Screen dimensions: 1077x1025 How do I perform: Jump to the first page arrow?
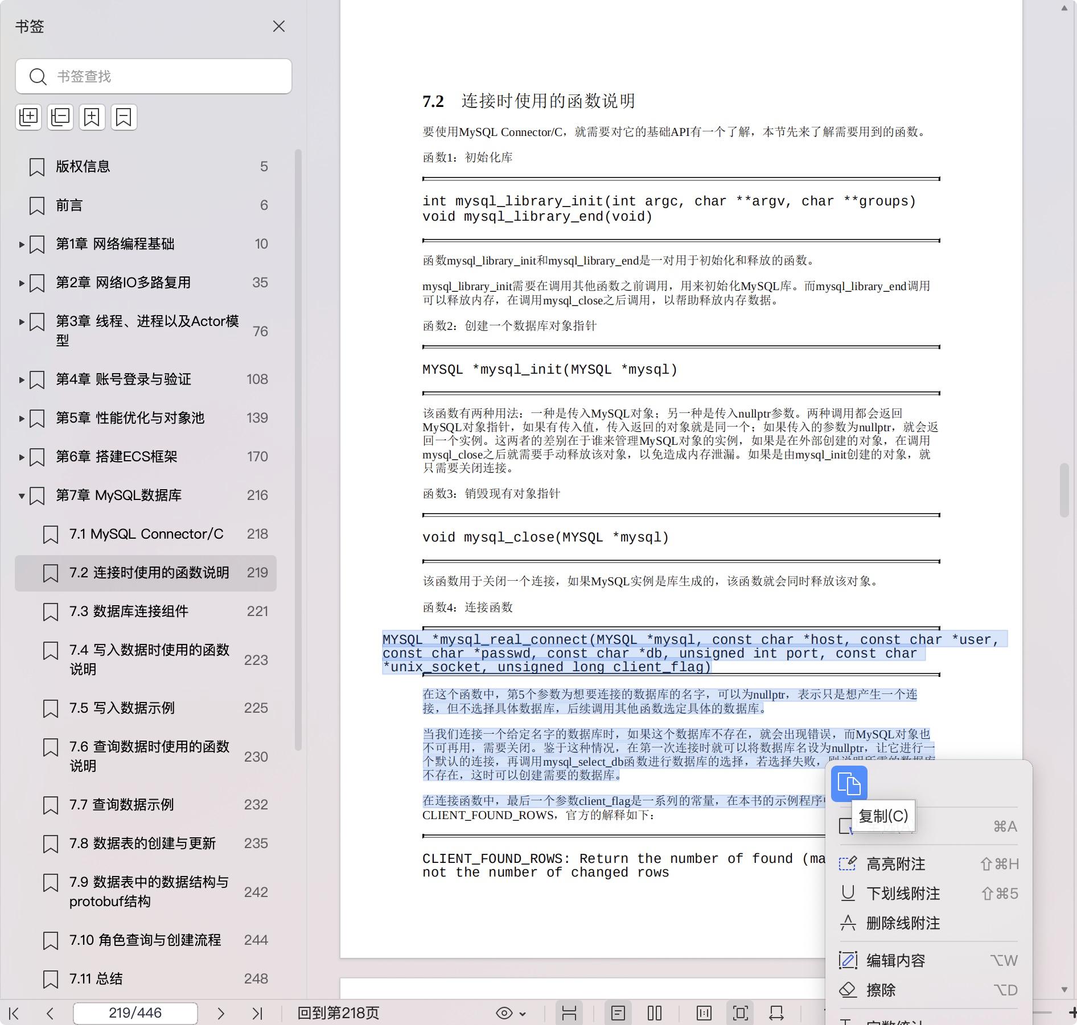pyautogui.click(x=14, y=1013)
